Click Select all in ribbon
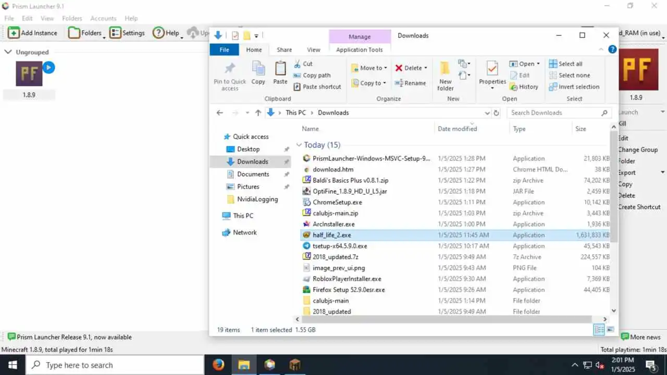Screen dimensions: 667x375 (565, 64)
